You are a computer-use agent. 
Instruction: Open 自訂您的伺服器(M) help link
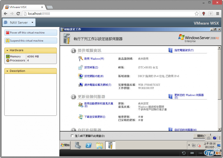[x=185, y=130]
